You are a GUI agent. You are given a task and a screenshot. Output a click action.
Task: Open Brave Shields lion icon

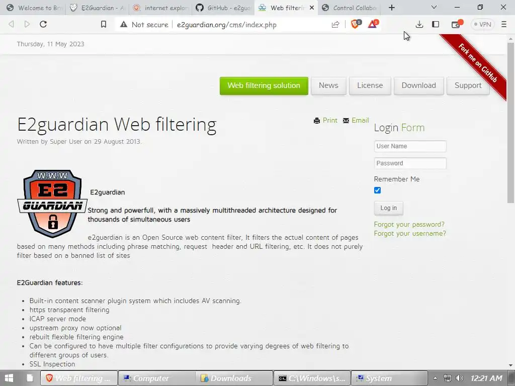(356, 24)
